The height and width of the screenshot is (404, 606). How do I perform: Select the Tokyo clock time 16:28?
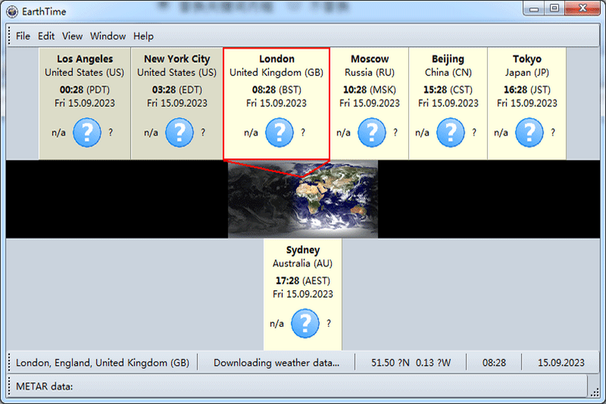tap(513, 90)
